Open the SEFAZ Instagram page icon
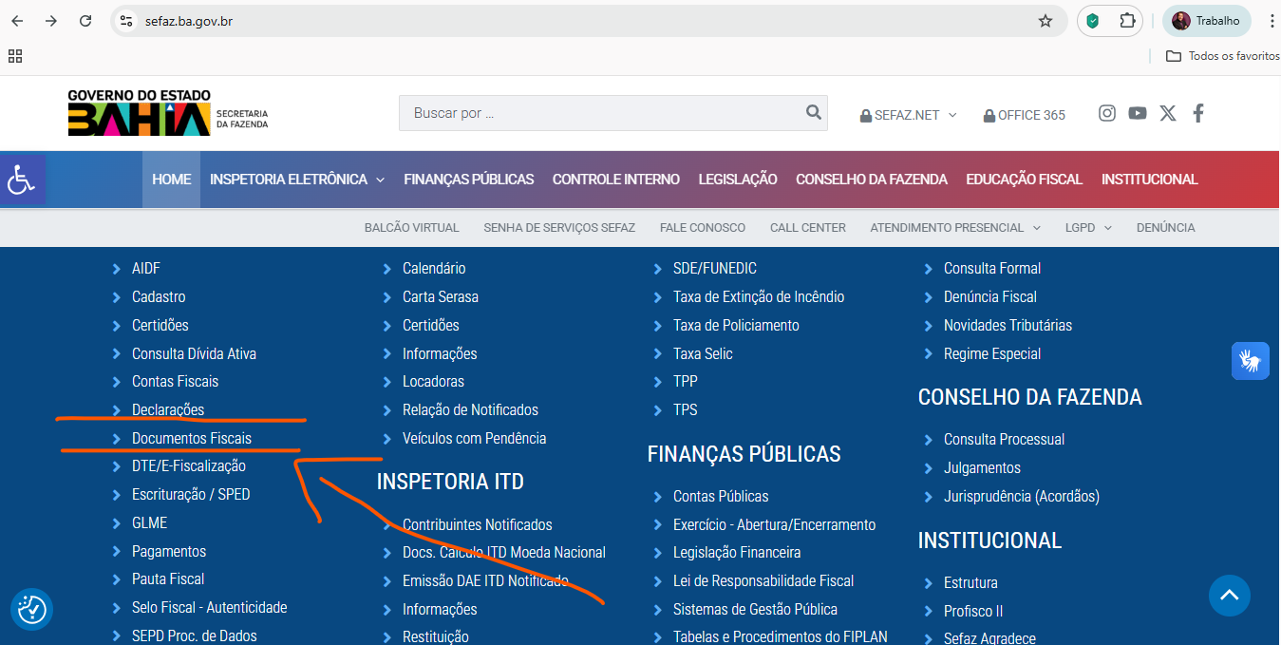The image size is (1281, 645). pos(1107,113)
